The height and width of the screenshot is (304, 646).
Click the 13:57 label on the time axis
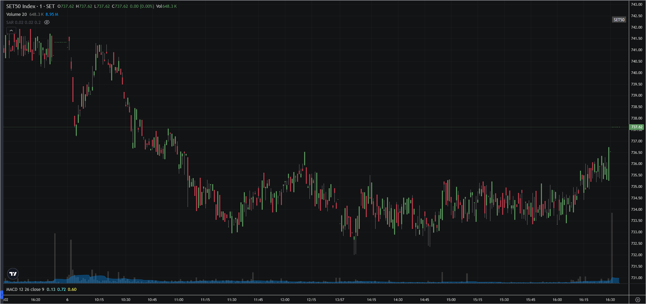coord(340,300)
